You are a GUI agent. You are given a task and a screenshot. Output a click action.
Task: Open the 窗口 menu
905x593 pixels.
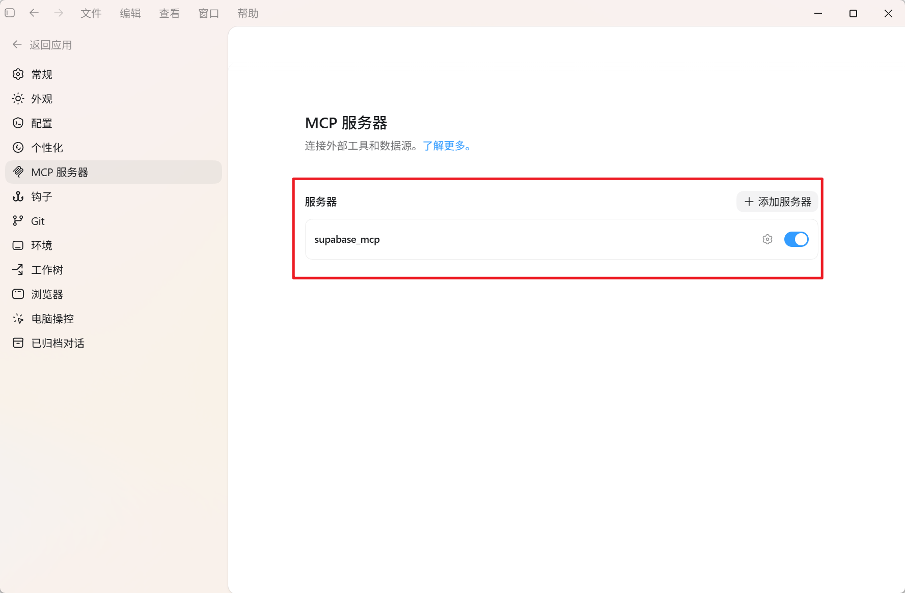coord(209,13)
